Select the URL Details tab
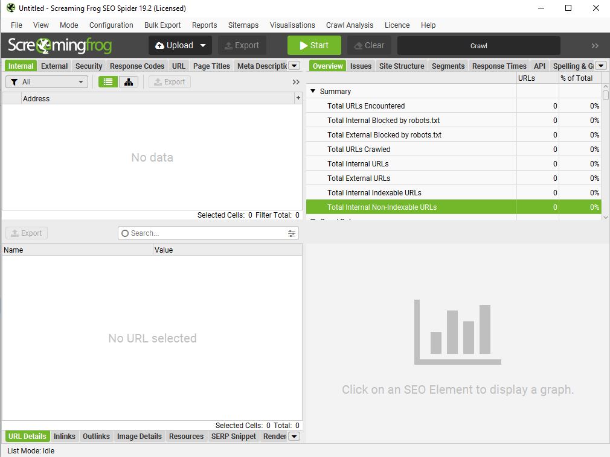 [27, 437]
